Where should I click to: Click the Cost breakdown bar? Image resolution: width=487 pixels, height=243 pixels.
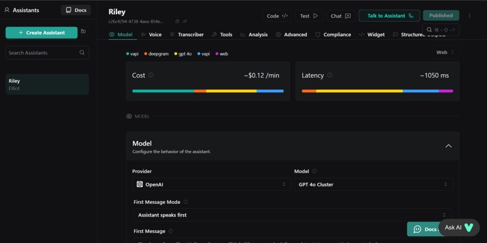point(208,91)
